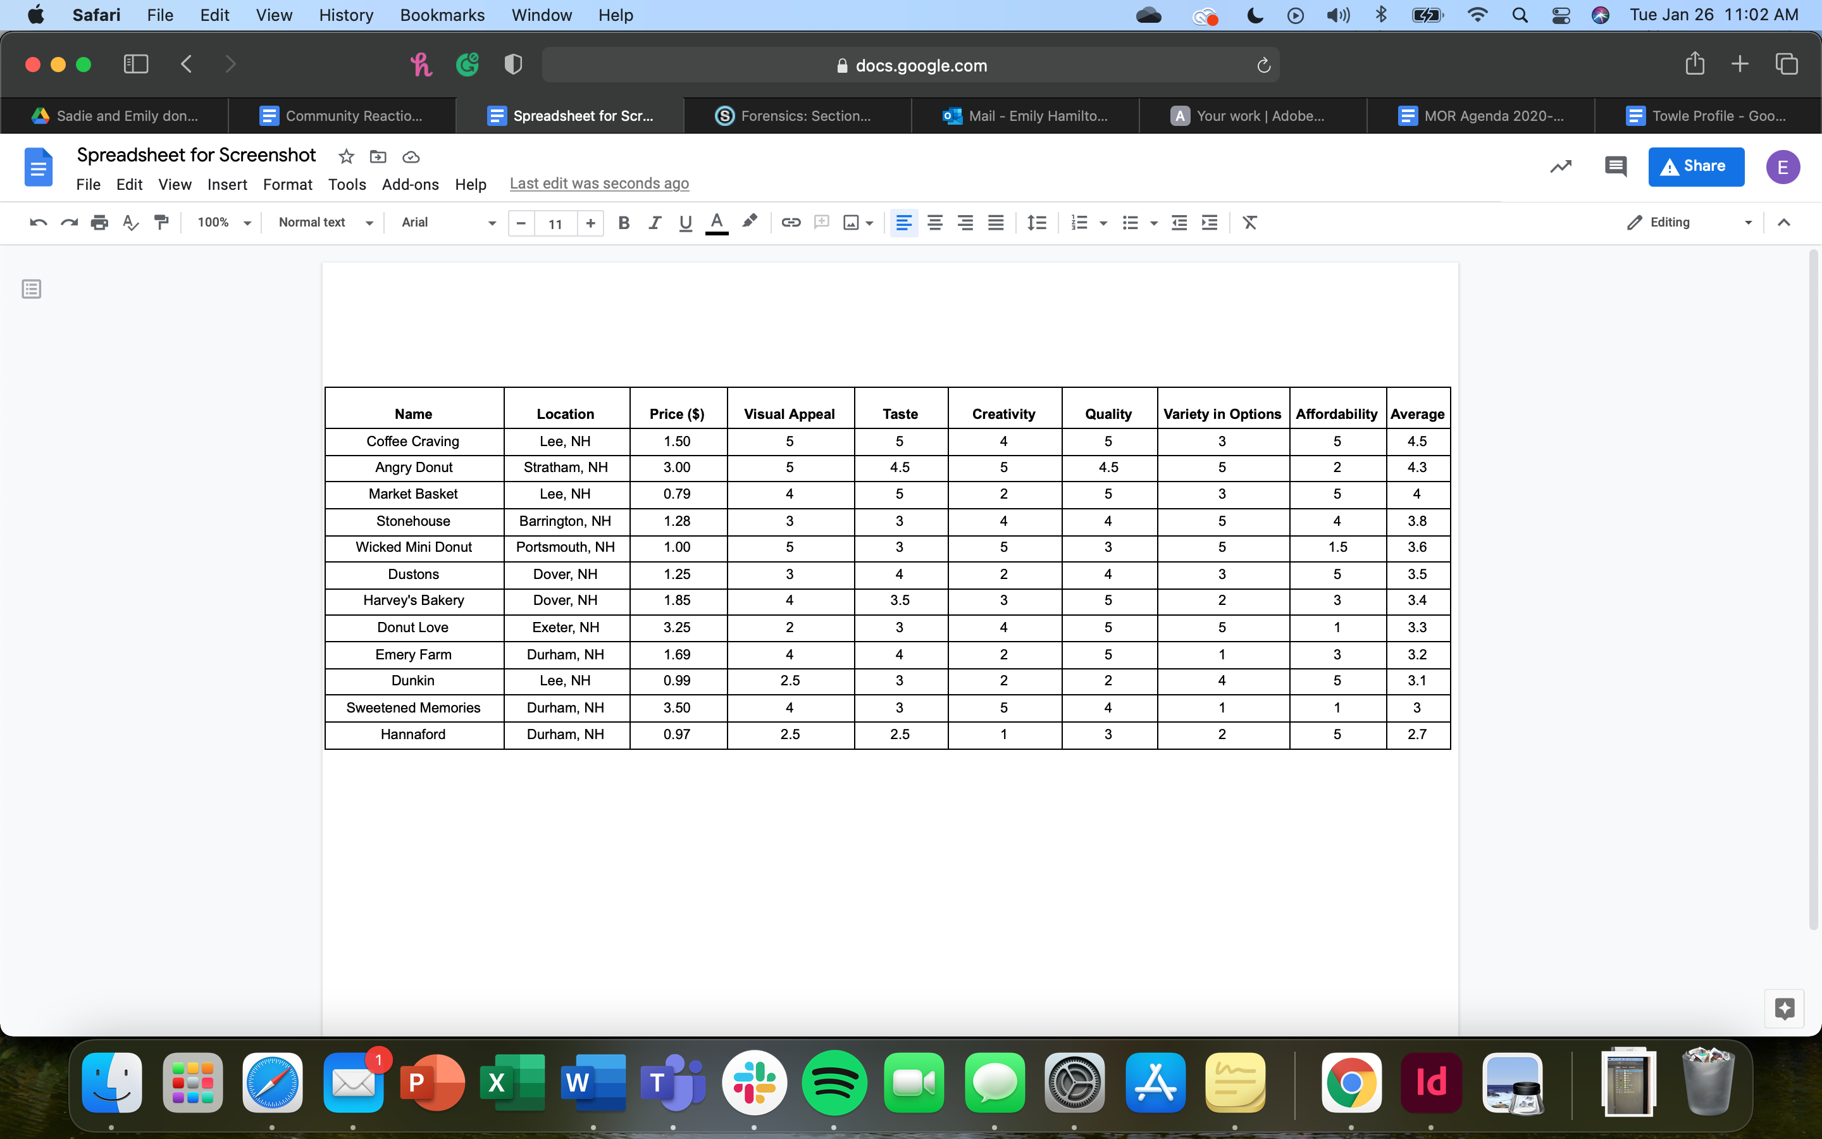
Task: Open the text color picker
Action: point(716,222)
